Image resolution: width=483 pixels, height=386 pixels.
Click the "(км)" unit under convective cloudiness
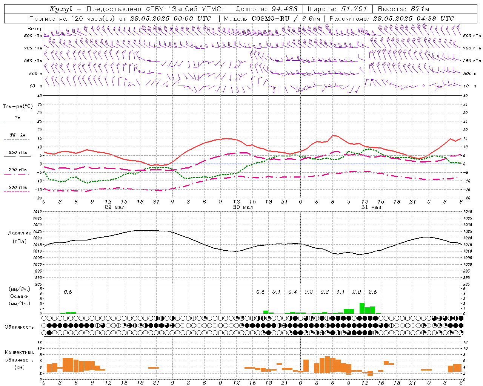click(x=19, y=367)
